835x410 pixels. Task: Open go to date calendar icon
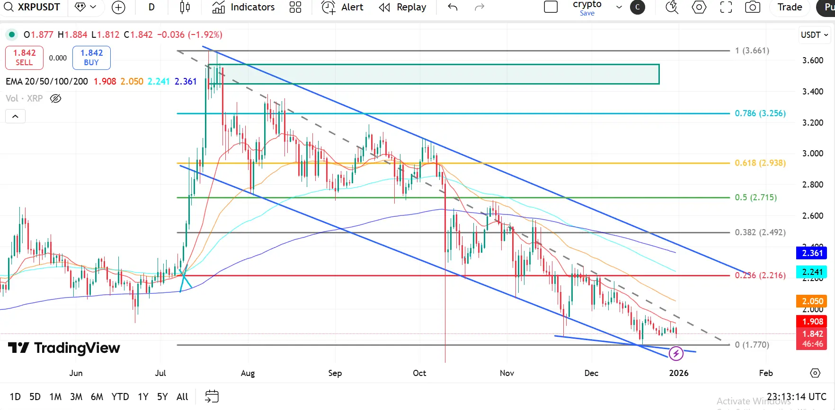(x=212, y=397)
